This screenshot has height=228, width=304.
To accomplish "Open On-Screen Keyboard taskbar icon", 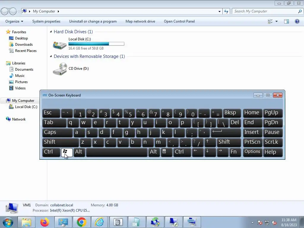I will point(192,222).
